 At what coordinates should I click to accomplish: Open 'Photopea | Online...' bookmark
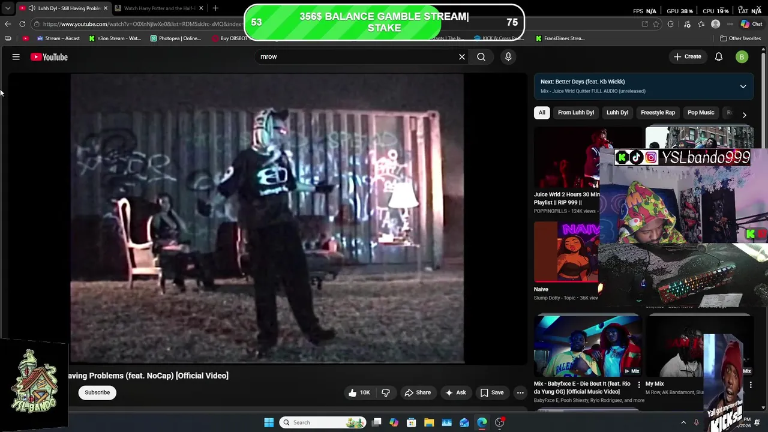pyautogui.click(x=176, y=38)
